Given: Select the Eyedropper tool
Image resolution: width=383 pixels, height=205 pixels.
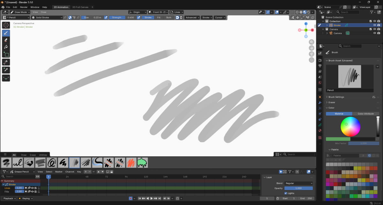Looking at the screenshot, I should point(6,70).
